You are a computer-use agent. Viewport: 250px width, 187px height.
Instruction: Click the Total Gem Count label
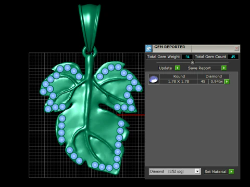click(210, 57)
